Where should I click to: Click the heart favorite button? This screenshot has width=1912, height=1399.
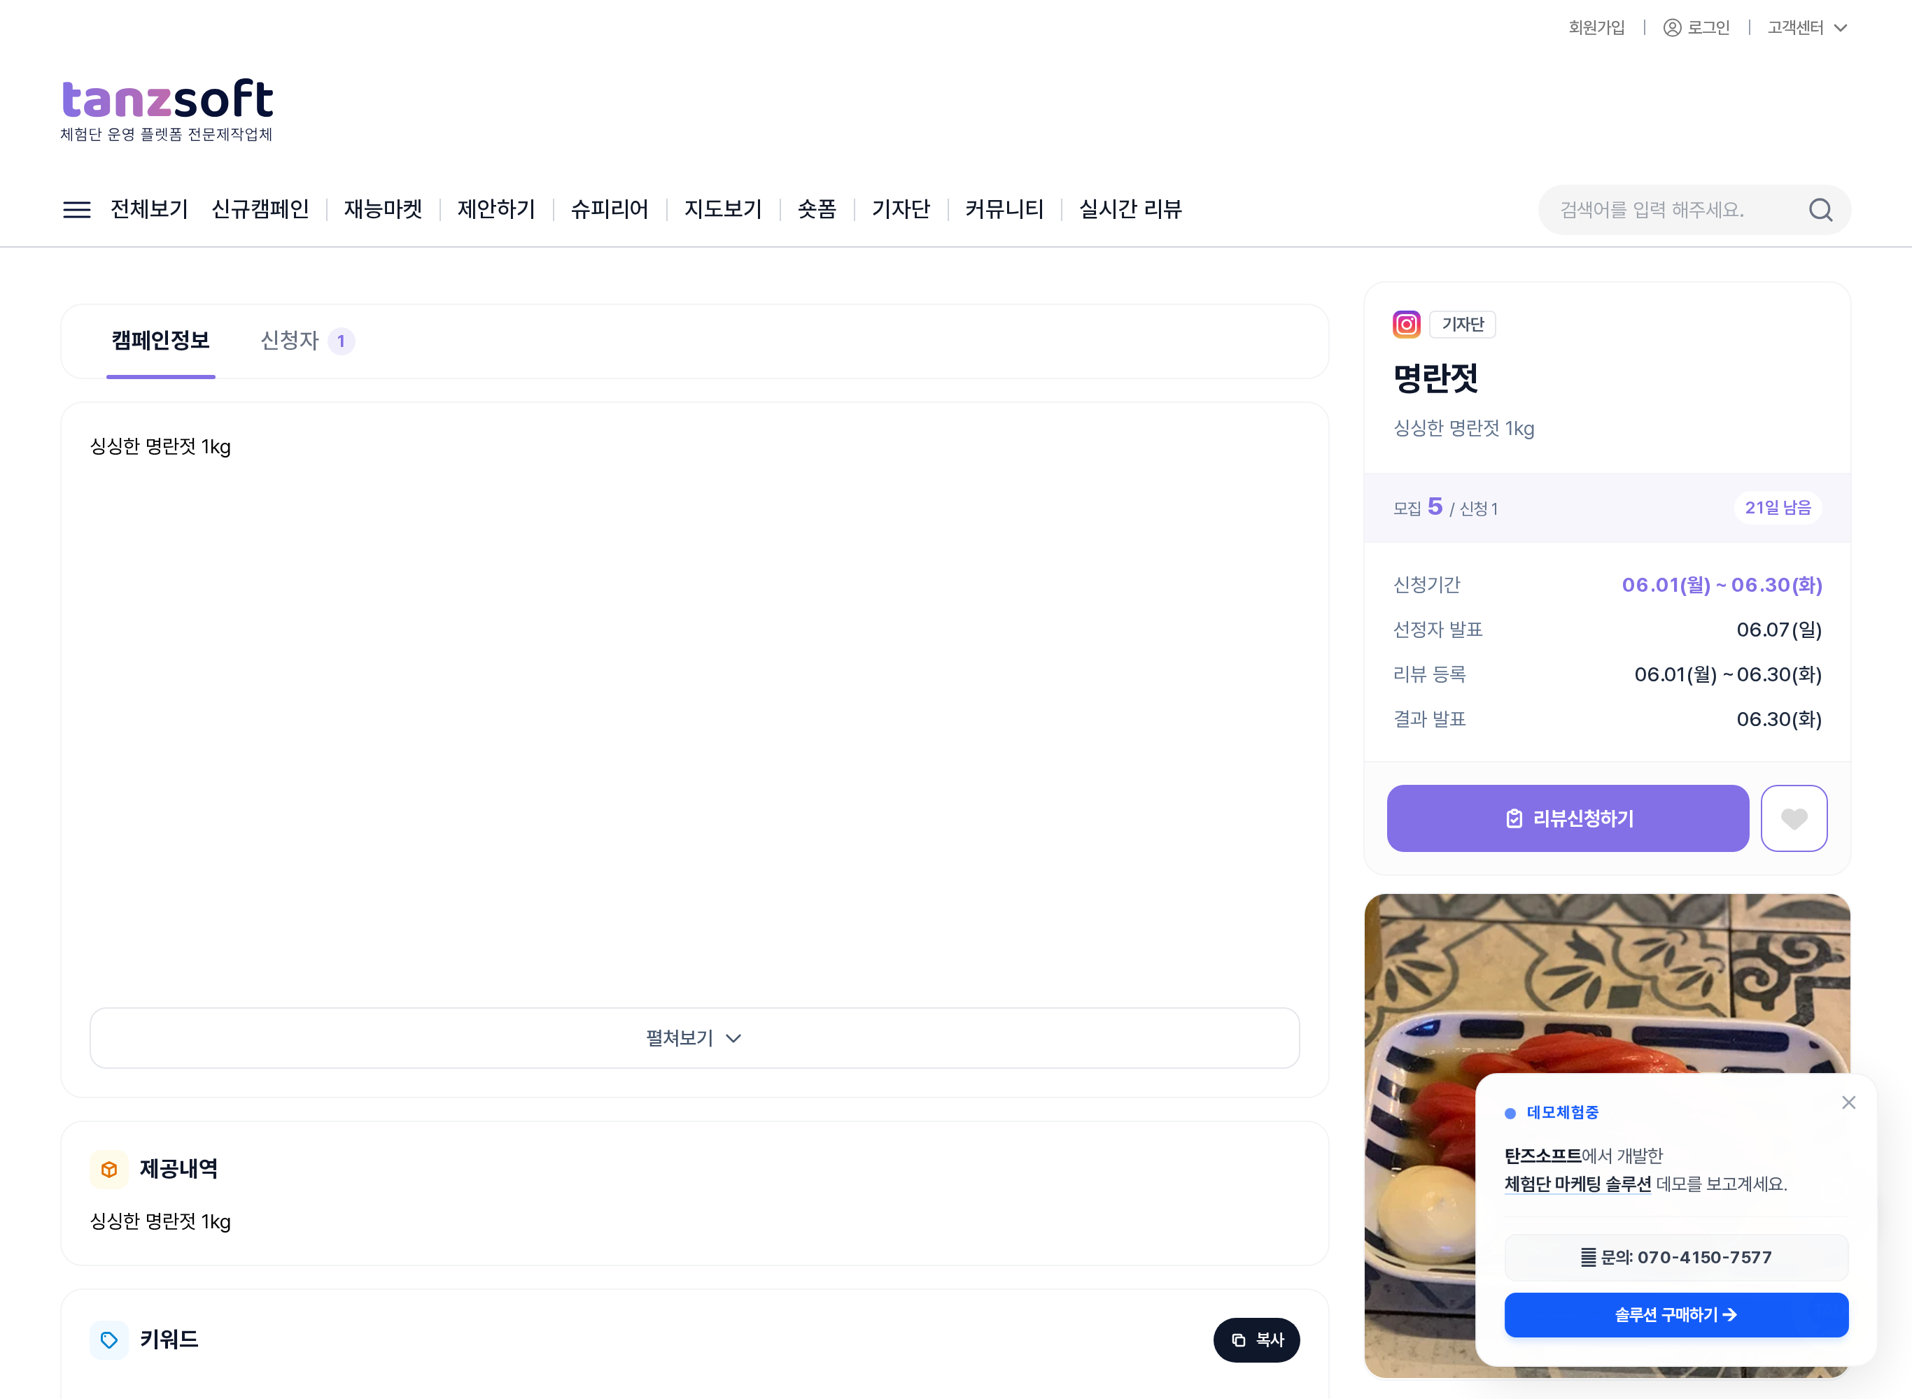1794,818
